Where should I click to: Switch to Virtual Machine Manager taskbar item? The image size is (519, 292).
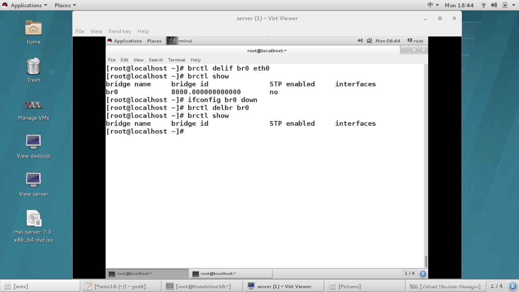click(x=446, y=286)
